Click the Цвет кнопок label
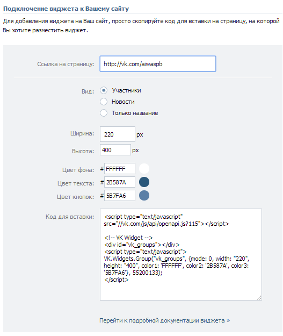Viewport: 283px width, 336px height. pyautogui.click(x=76, y=197)
